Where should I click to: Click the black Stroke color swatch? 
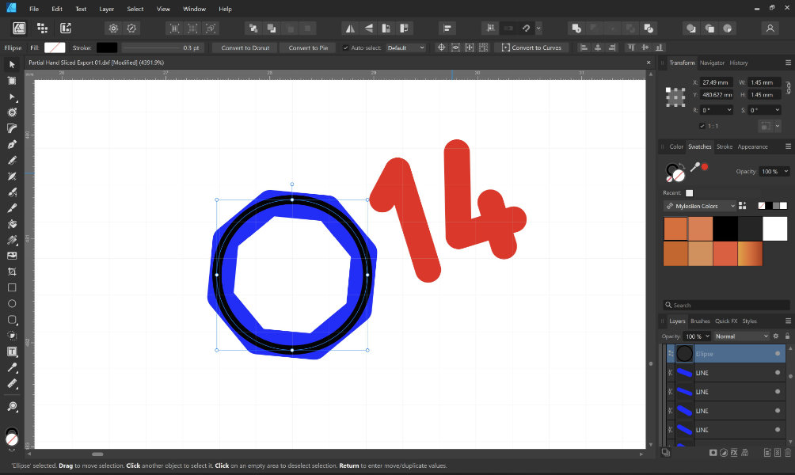[107, 47]
